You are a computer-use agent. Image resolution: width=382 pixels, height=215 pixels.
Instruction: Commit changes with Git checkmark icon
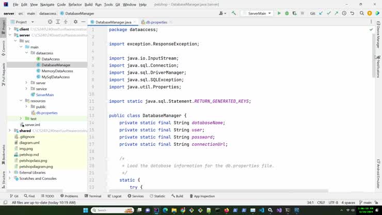[329, 13]
